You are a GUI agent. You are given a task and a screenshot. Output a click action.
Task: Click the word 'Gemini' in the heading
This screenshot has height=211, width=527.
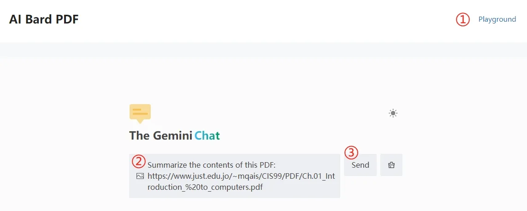point(173,136)
